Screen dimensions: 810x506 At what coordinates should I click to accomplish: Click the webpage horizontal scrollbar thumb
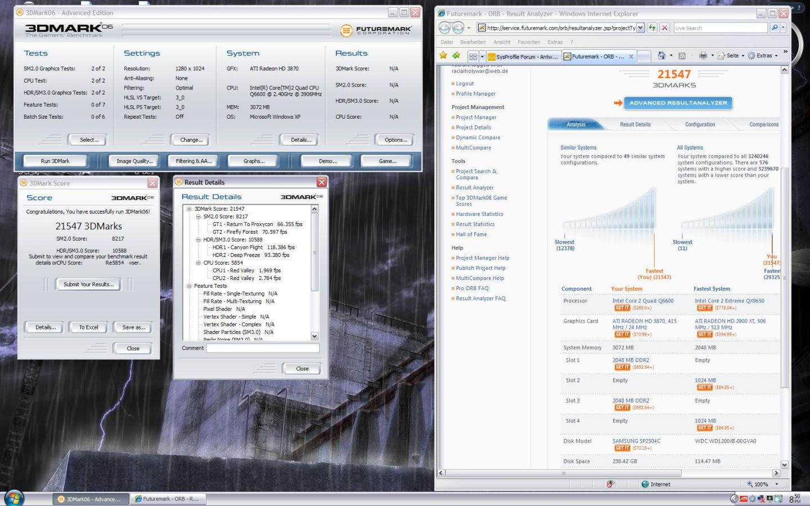(564, 473)
